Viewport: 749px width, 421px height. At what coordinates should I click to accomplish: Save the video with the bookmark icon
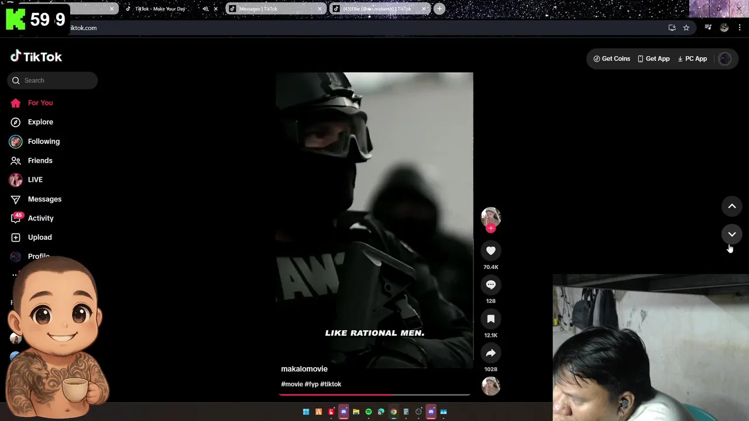490,319
